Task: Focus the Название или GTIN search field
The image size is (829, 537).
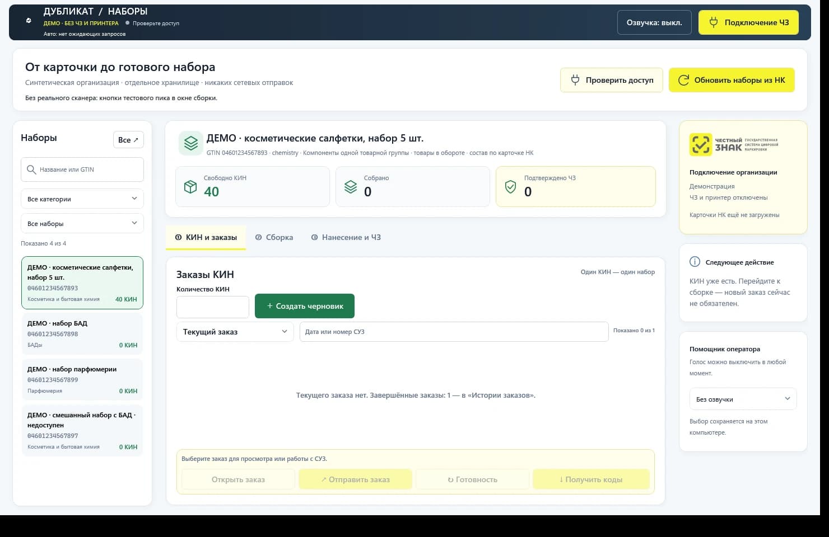Action: (82, 169)
